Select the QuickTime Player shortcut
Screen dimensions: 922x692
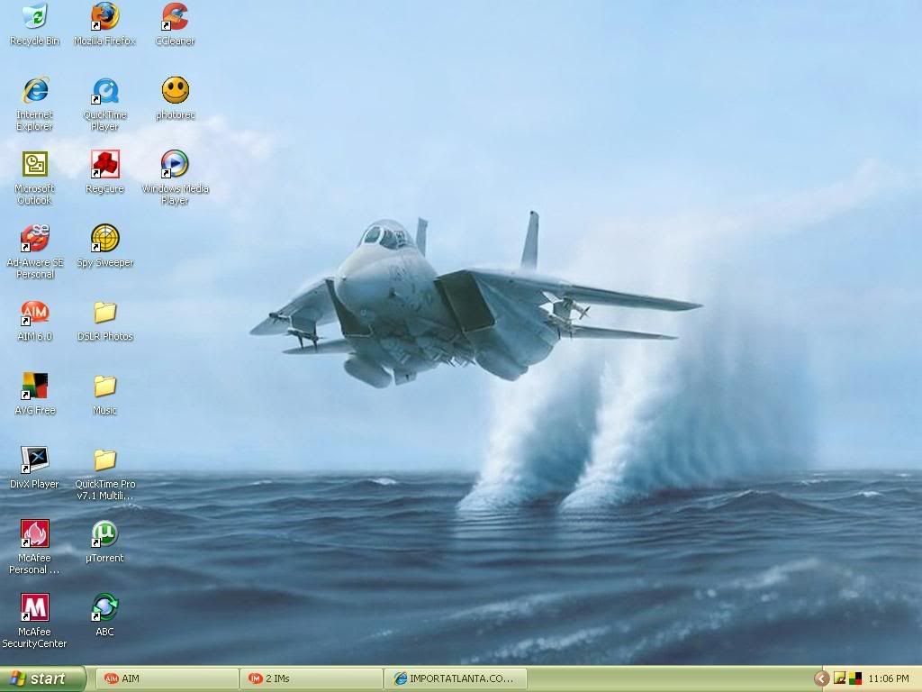tap(104, 91)
